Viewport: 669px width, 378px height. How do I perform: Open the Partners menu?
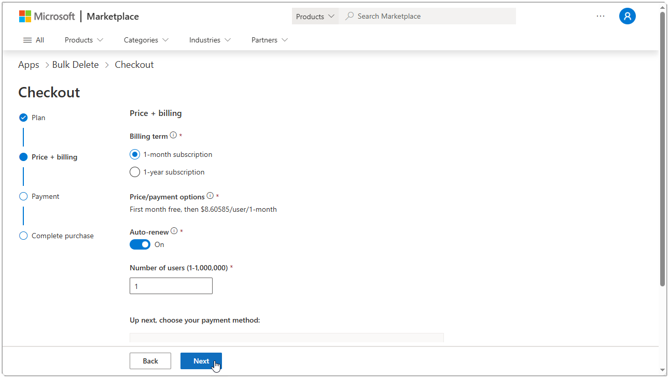[x=269, y=40]
